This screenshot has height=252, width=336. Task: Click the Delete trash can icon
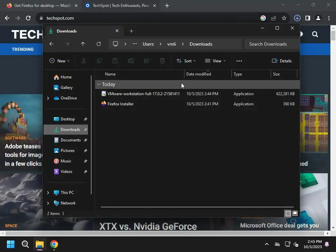[x=162, y=61]
